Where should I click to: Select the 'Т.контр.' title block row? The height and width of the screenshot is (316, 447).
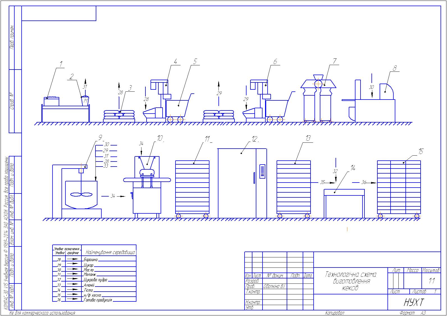tap(253, 292)
